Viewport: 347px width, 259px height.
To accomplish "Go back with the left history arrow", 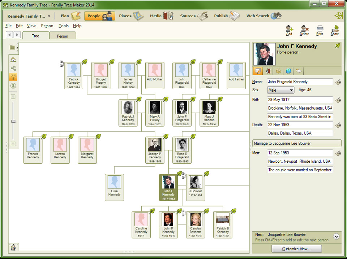I will (x=9, y=35).
